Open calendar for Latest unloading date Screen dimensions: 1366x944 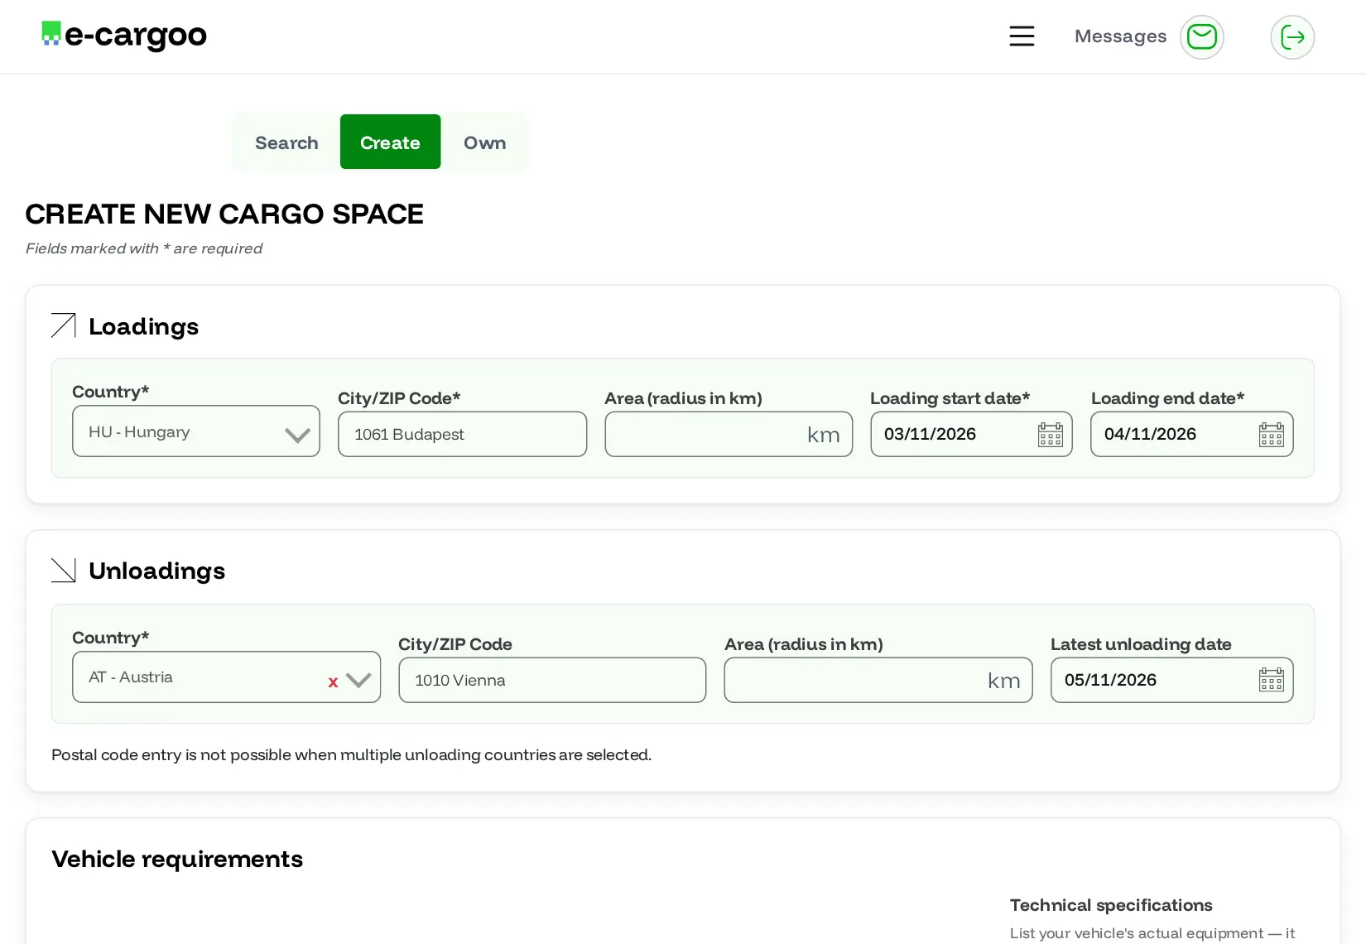coord(1271,680)
